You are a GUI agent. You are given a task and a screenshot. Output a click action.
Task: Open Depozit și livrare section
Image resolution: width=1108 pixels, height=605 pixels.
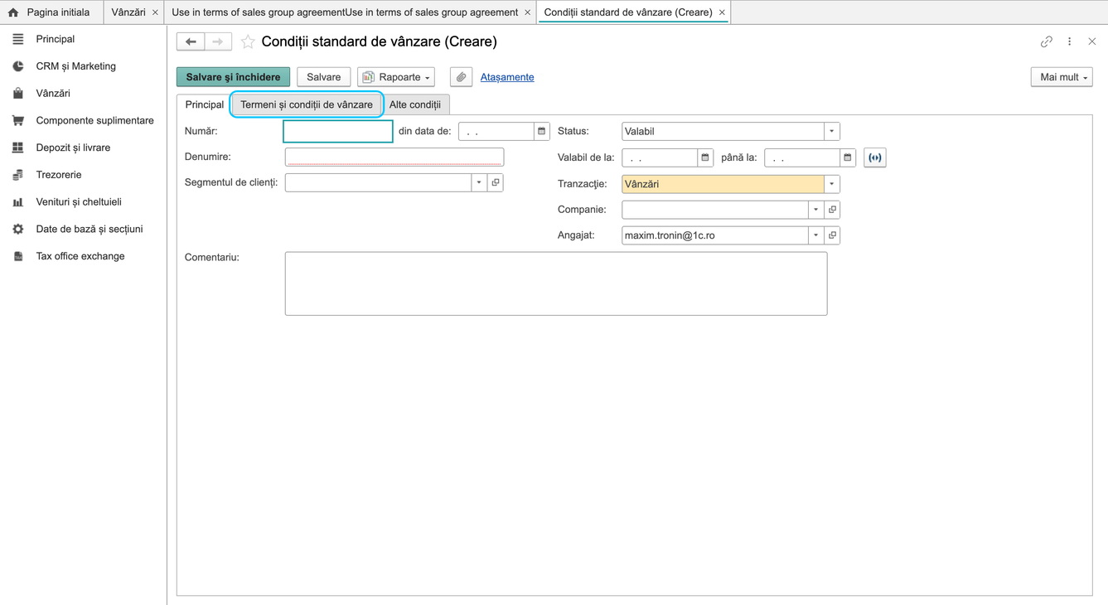click(x=83, y=148)
